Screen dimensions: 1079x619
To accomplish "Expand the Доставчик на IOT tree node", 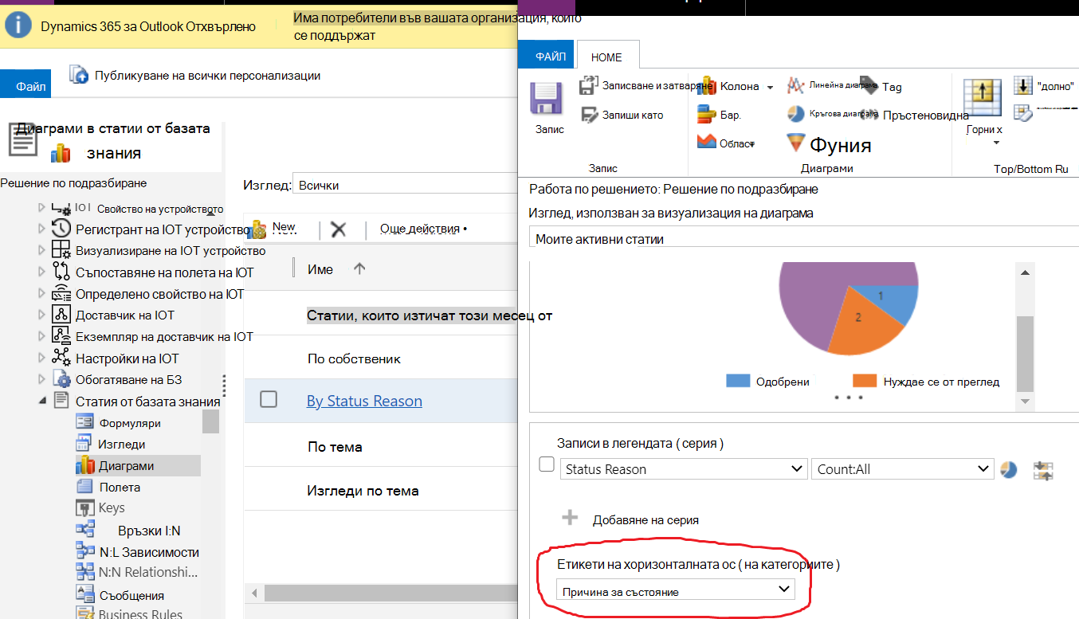I will coord(42,315).
